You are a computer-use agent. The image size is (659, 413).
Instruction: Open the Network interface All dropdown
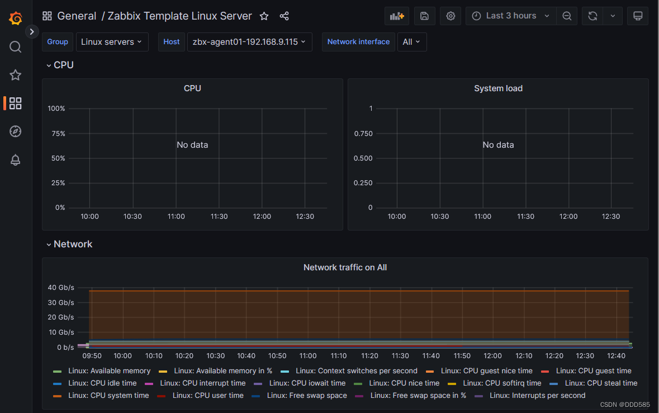point(412,41)
